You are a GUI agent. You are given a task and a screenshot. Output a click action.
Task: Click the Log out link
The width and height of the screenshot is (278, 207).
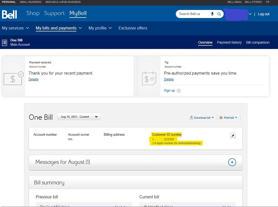pos(264,14)
